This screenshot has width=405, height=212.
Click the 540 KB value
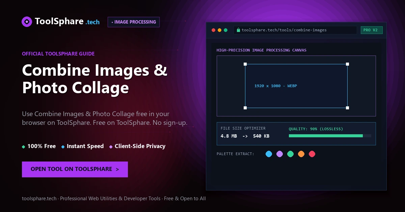(x=261, y=136)
